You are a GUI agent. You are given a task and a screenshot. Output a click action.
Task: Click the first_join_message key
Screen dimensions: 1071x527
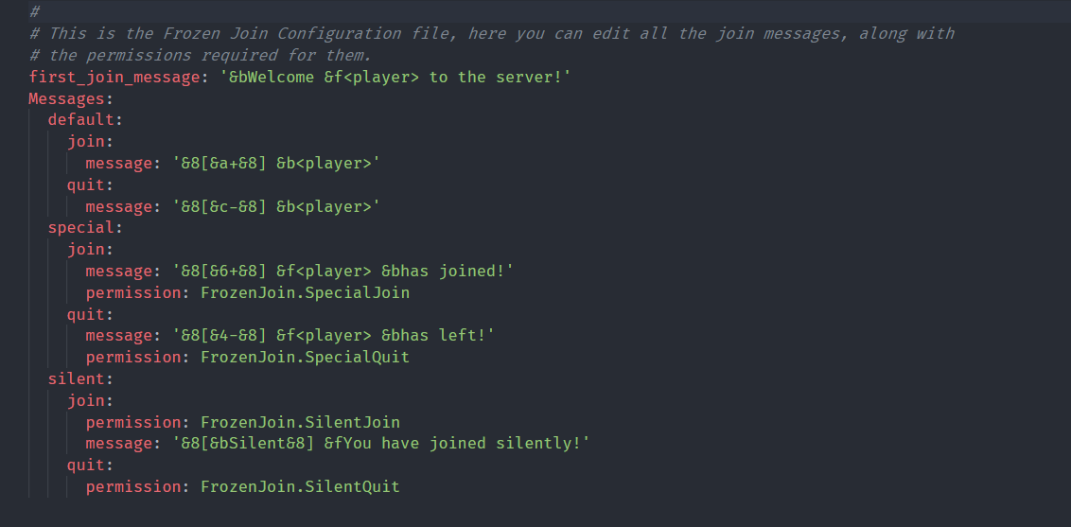coord(114,78)
